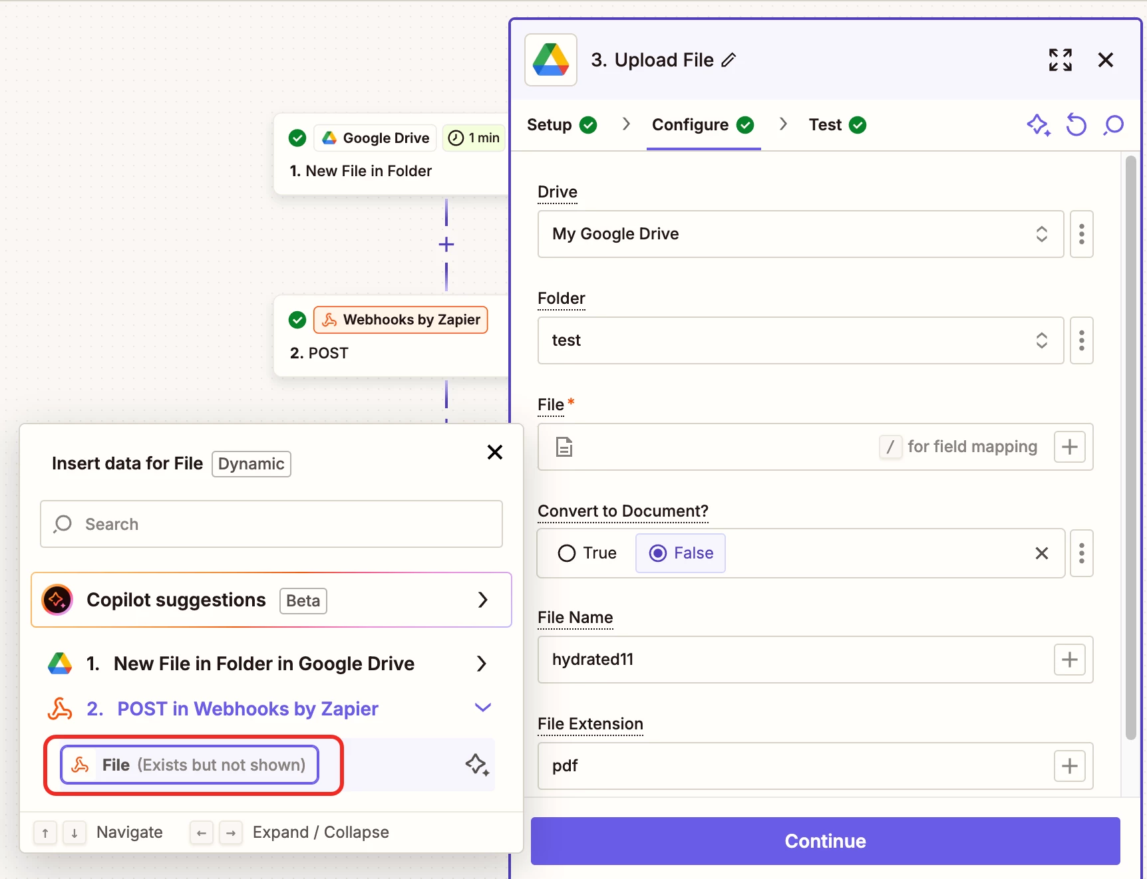Screen dimensions: 1147x879
Task: Click the Continue button
Action: tap(826, 841)
